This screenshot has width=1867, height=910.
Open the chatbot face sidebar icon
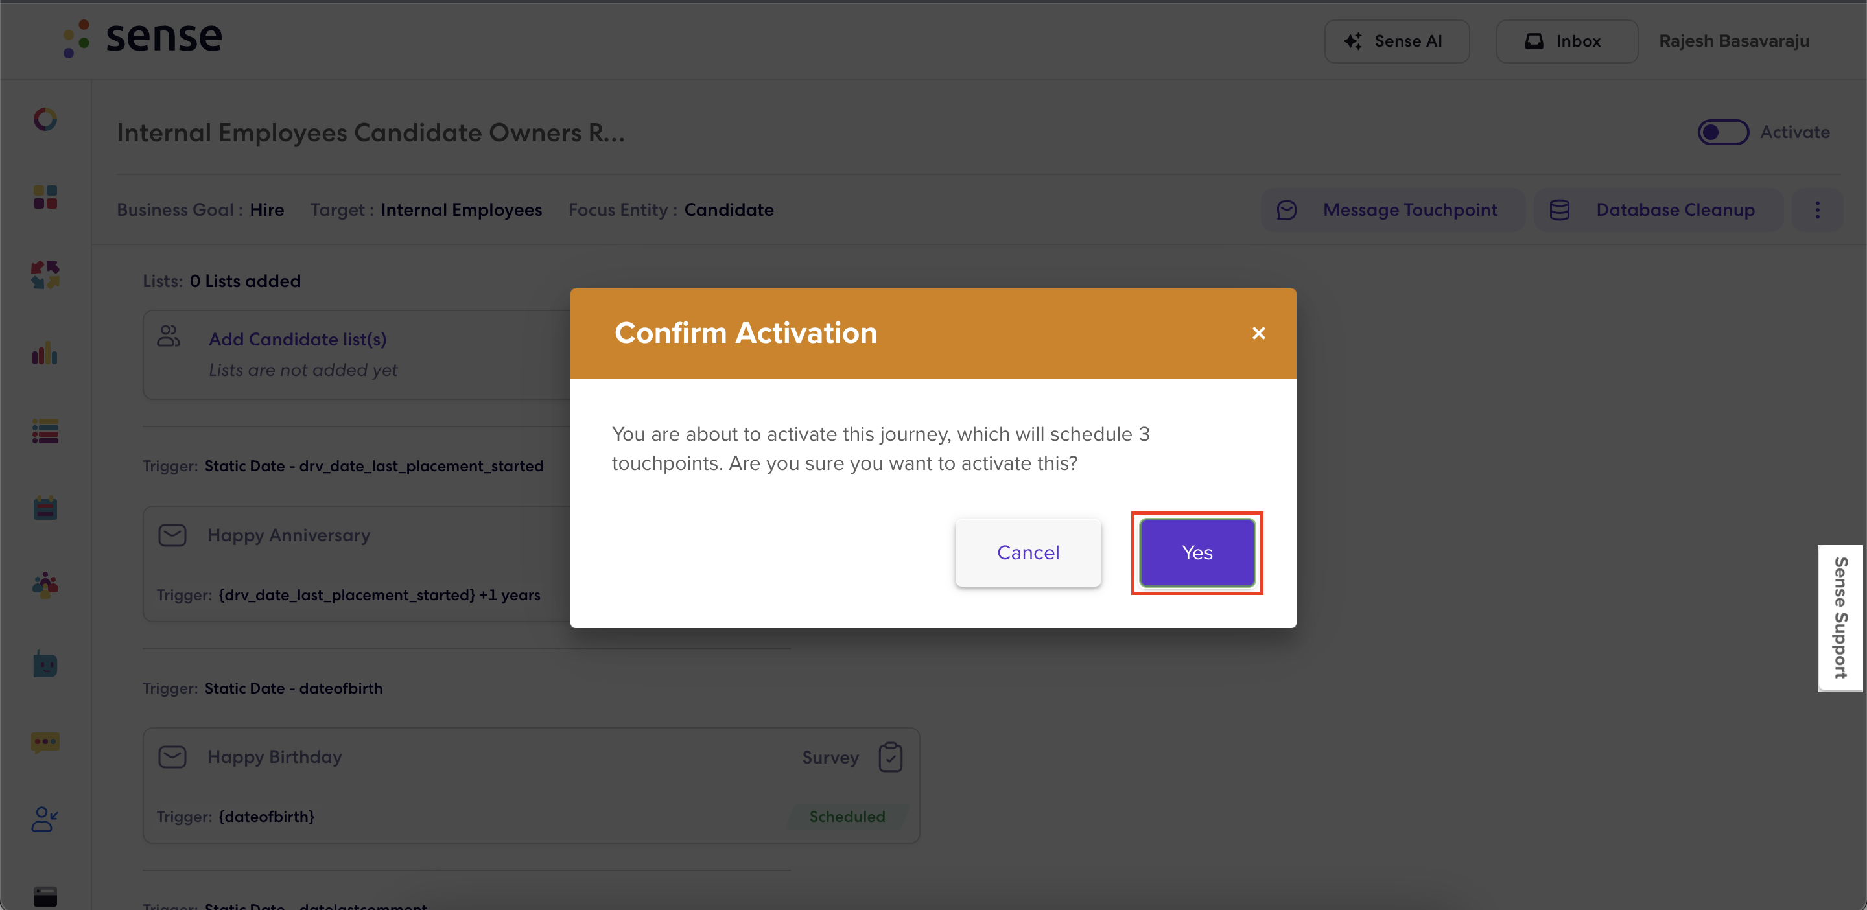tap(45, 664)
